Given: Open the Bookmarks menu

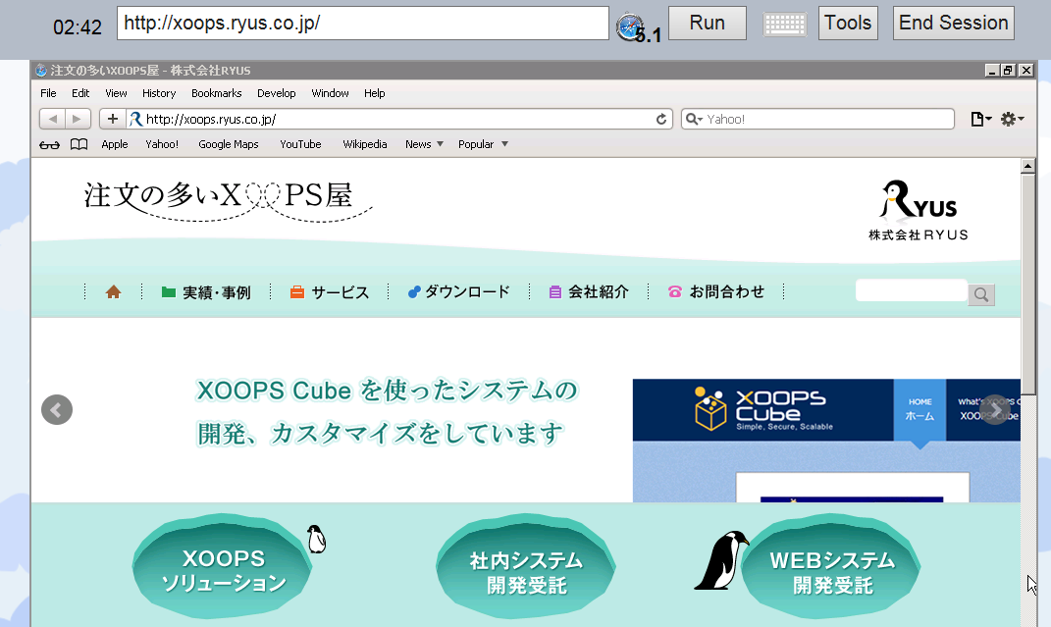Looking at the screenshot, I should (x=217, y=94).
